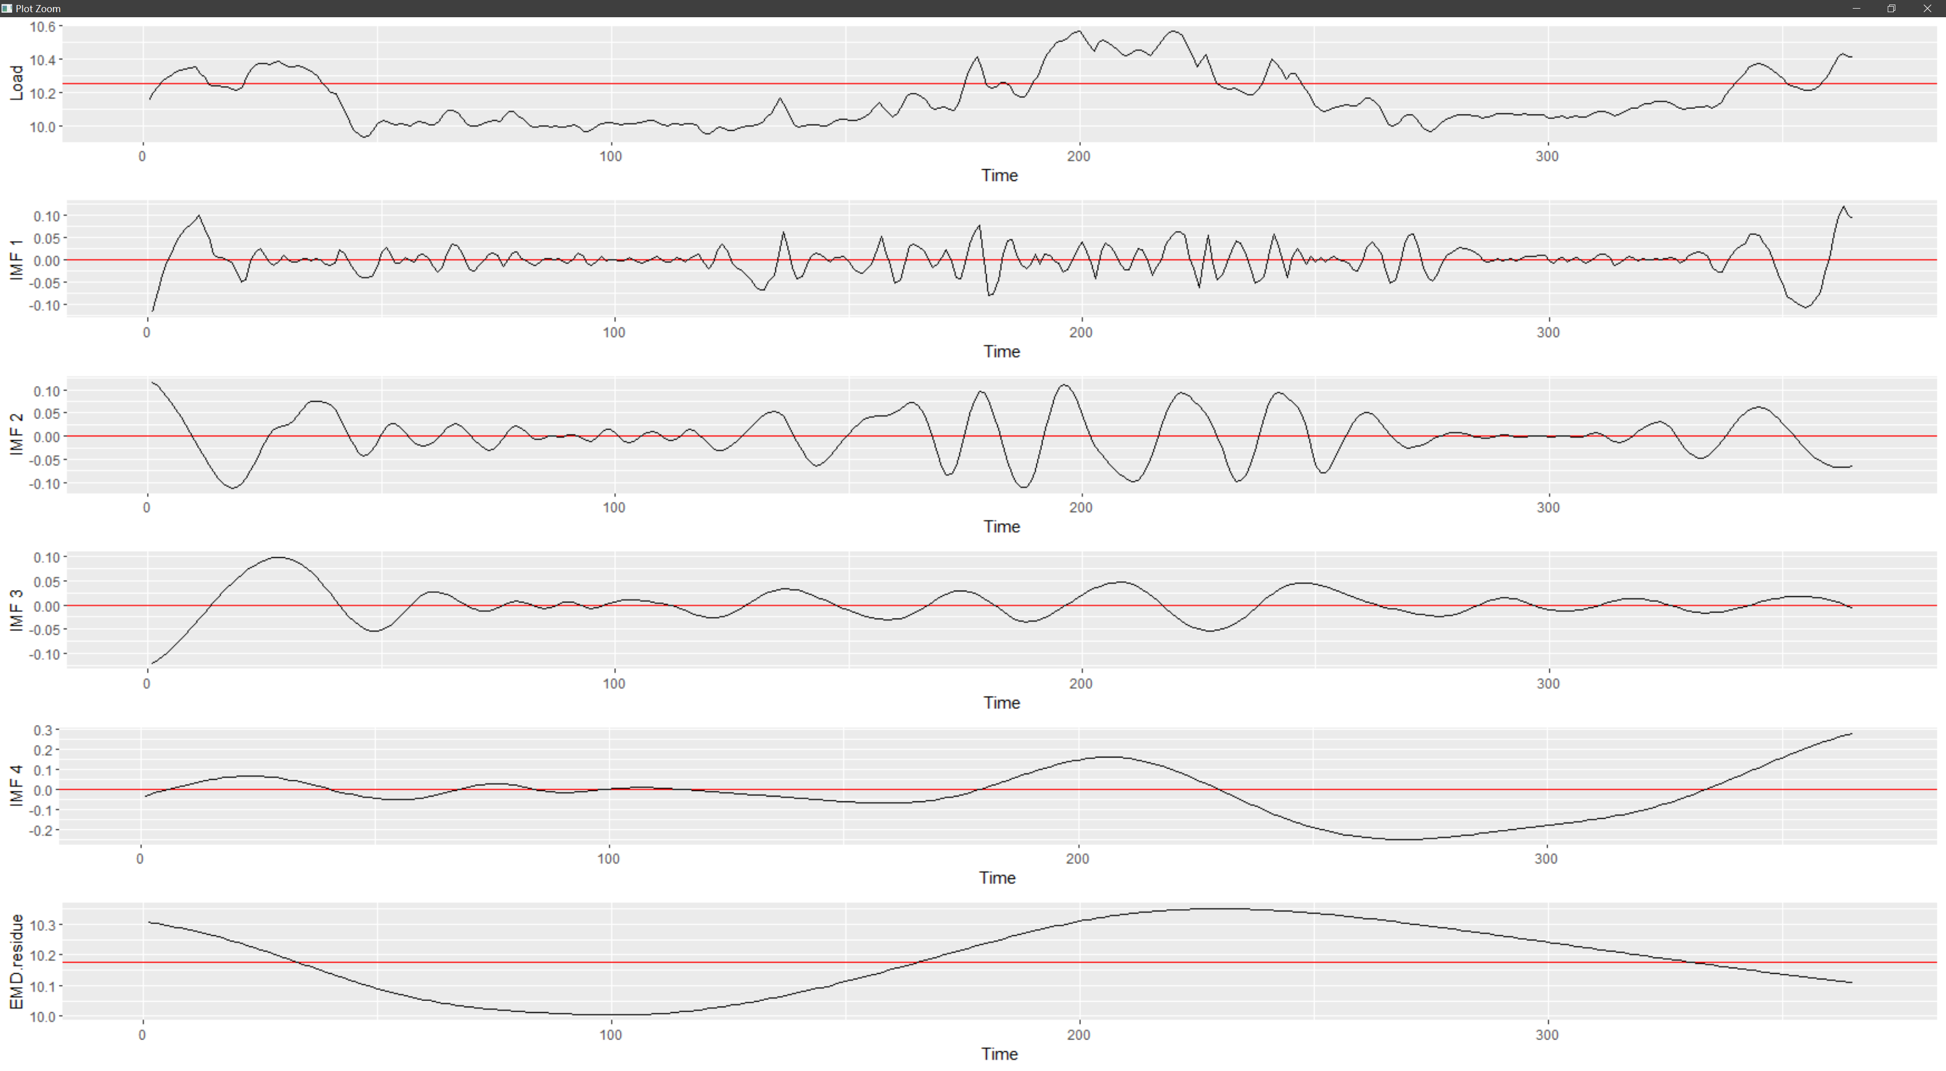Viewport: 1946px width, 1071px height.
Task: Restore down the Plot Zoom window
Action: (1892, 8)
